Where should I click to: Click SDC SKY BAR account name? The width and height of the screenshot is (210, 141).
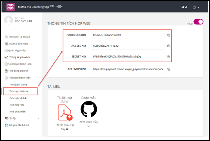tap(23, 21)
